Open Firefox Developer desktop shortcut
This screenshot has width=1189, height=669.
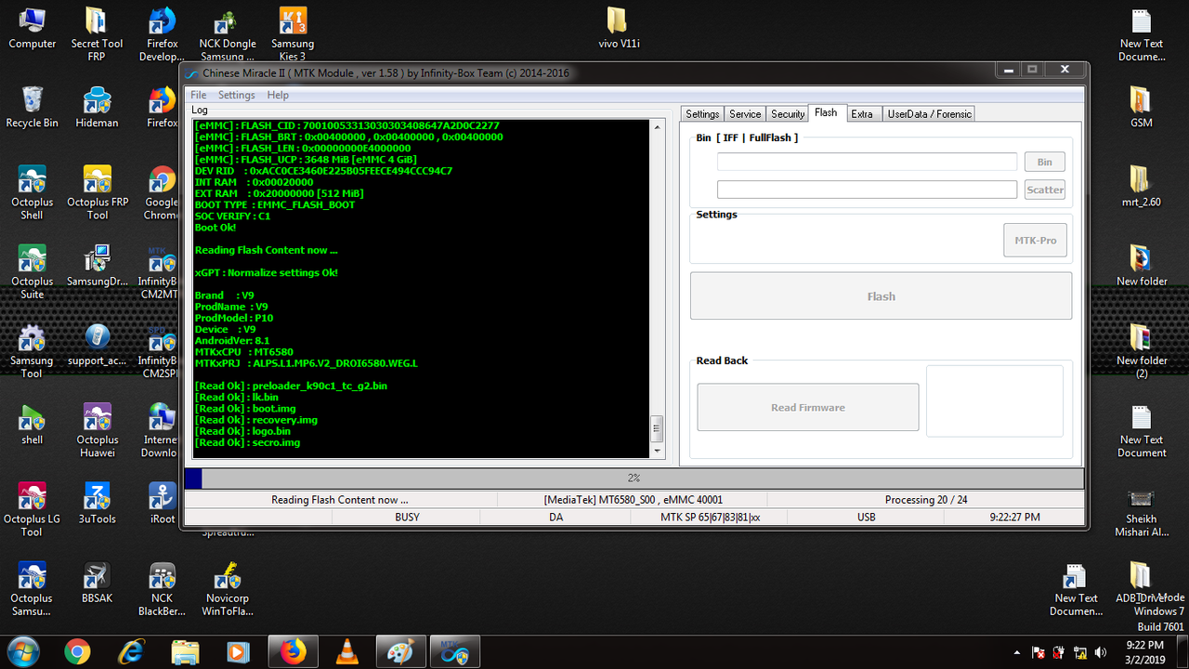(x=162, y=33)
